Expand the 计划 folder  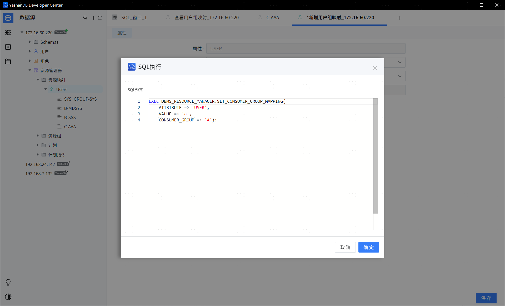click(38, 145)
